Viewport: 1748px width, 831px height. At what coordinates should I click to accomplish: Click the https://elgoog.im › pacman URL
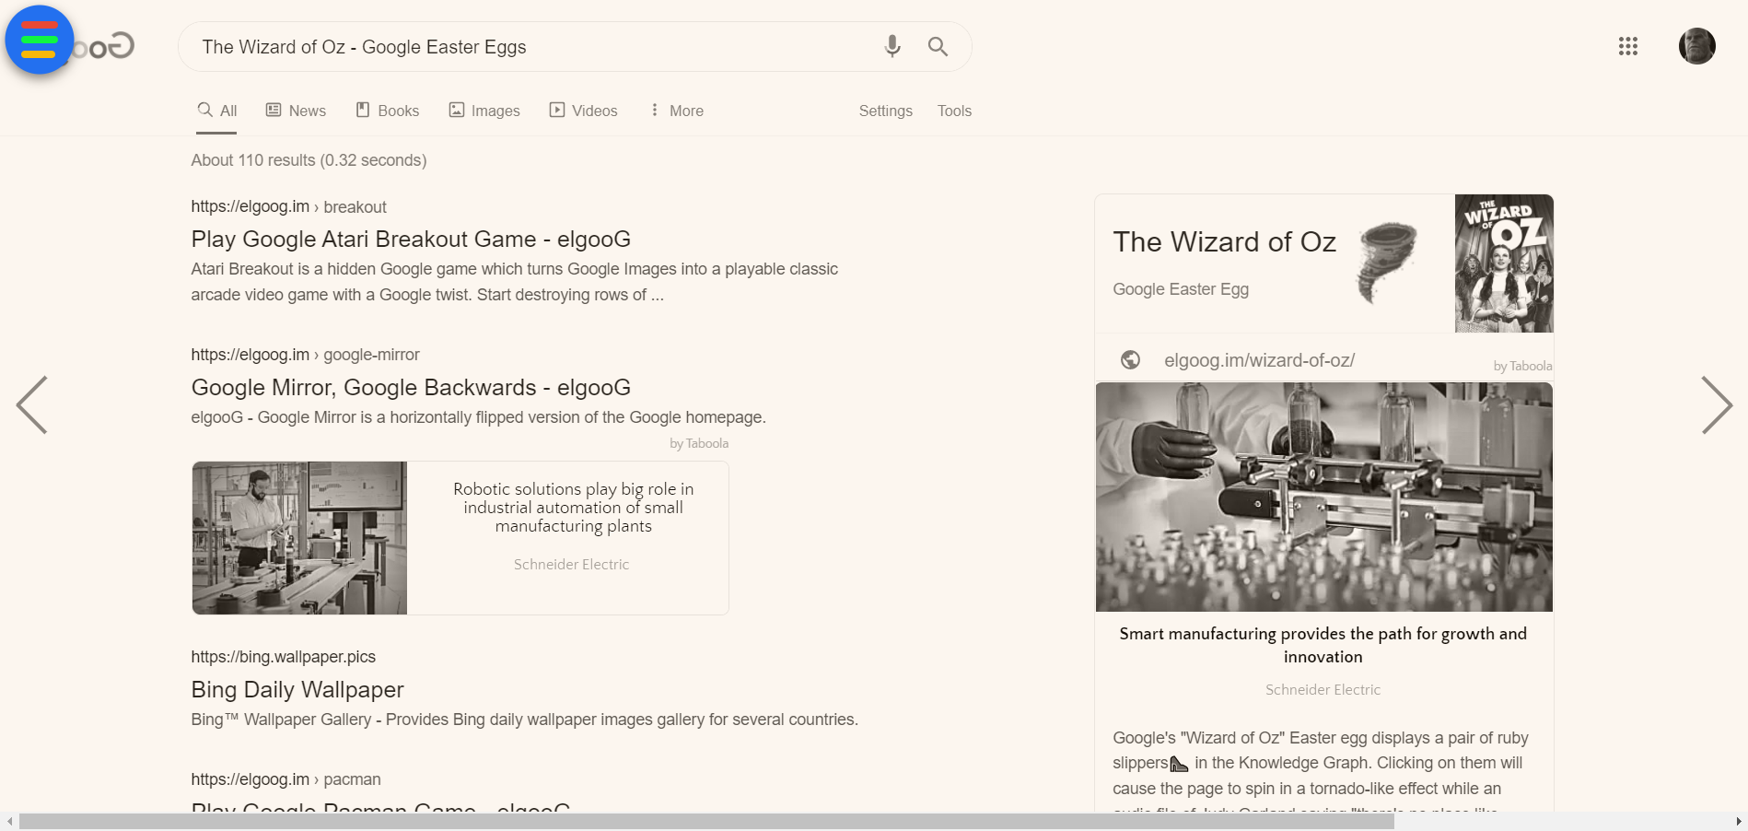tap(286, 779)
